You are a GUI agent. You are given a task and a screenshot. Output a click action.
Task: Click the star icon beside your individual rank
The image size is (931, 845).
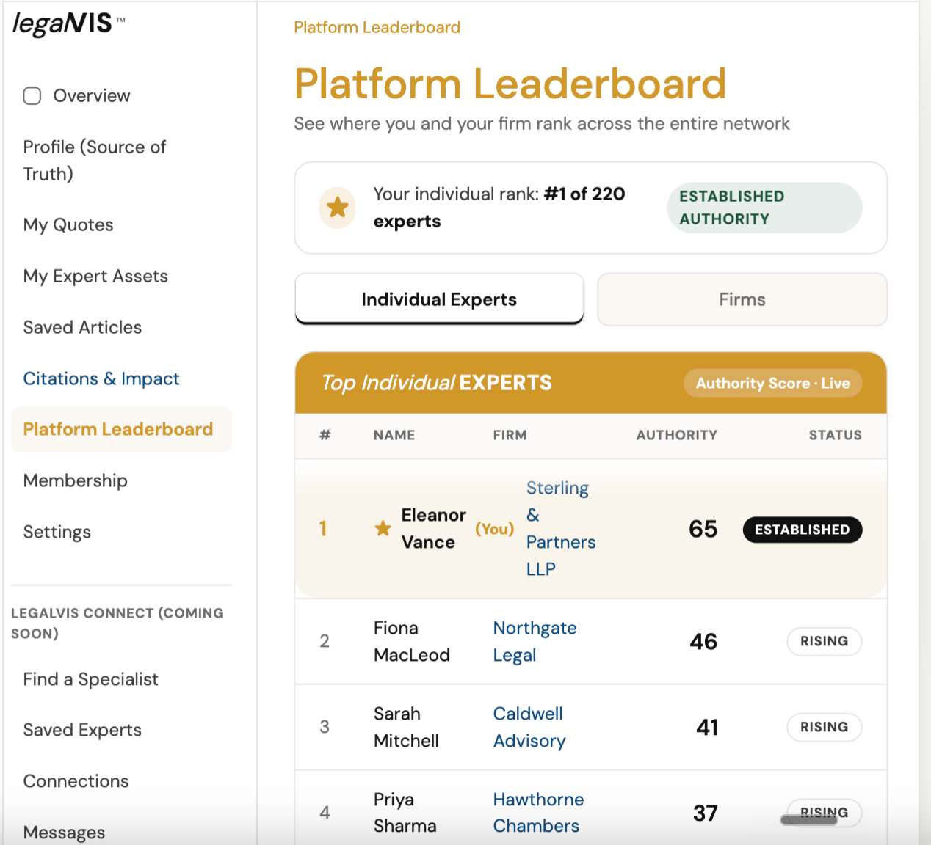point(338,208)
